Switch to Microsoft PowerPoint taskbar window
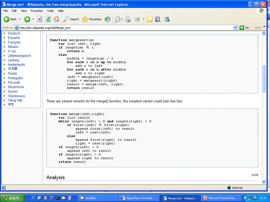270x202 pixels. click(x=221, y=198)
